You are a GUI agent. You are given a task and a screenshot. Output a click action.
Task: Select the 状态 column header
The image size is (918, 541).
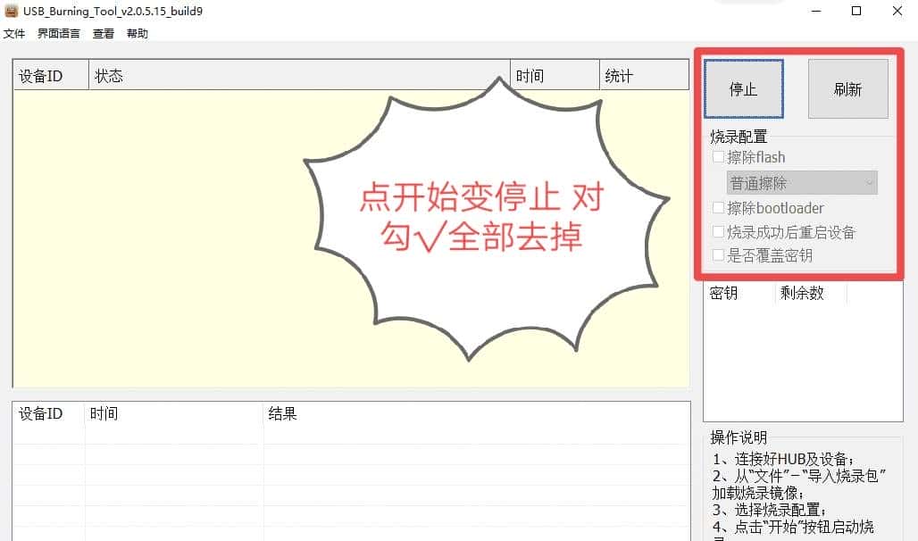click(109, 75)
